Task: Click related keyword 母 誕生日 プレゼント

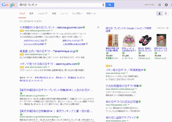Action: 76,78
